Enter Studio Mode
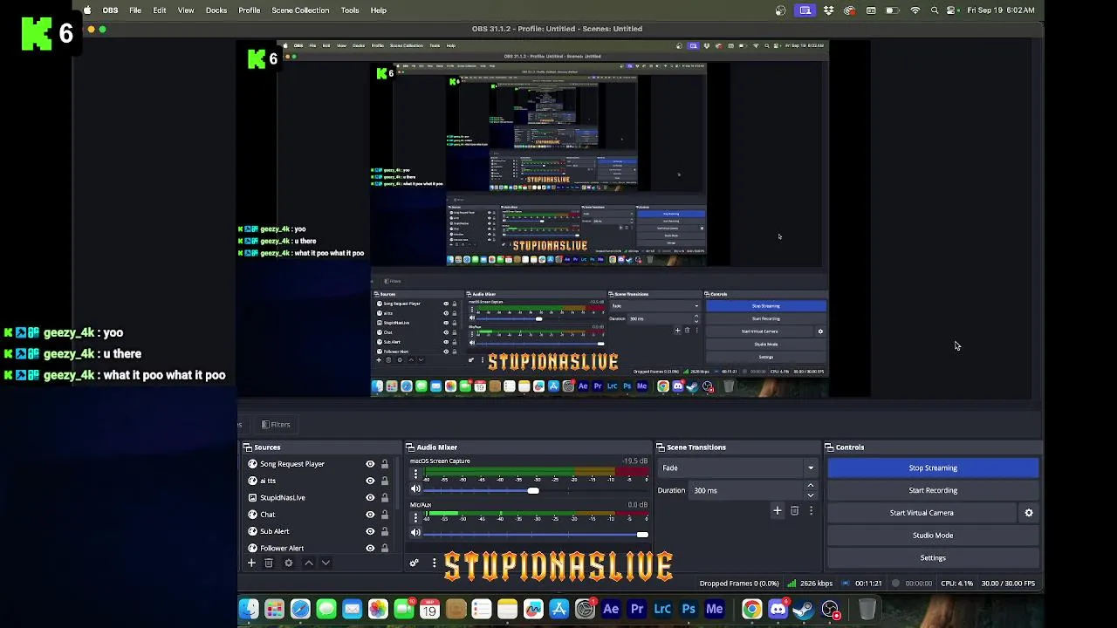 [x=933, y=536]
